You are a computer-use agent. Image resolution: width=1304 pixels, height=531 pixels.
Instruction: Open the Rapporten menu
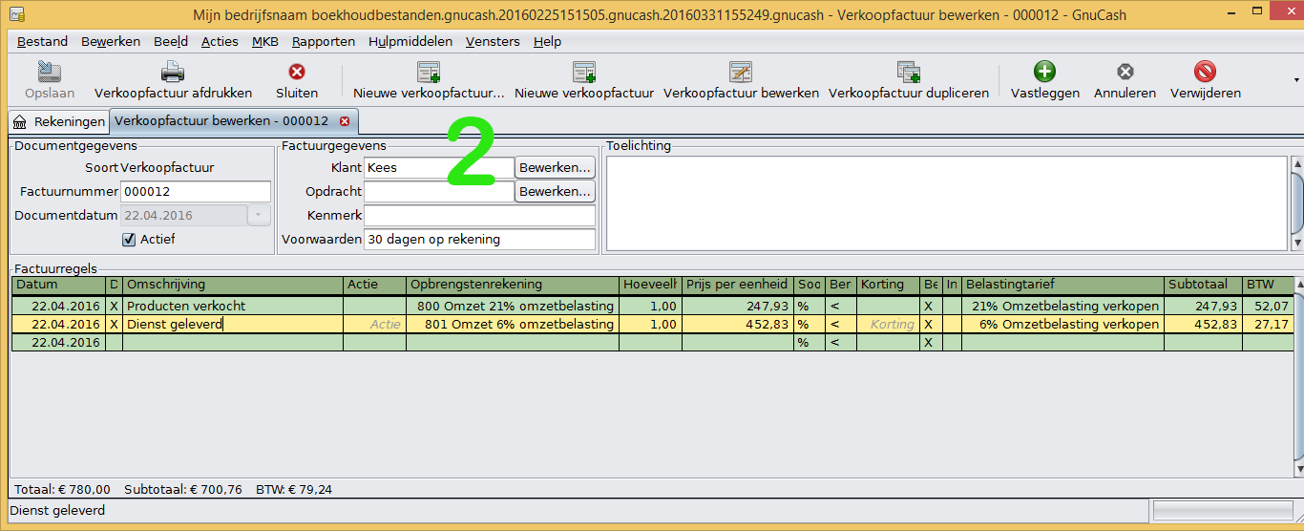pos(324,41)
